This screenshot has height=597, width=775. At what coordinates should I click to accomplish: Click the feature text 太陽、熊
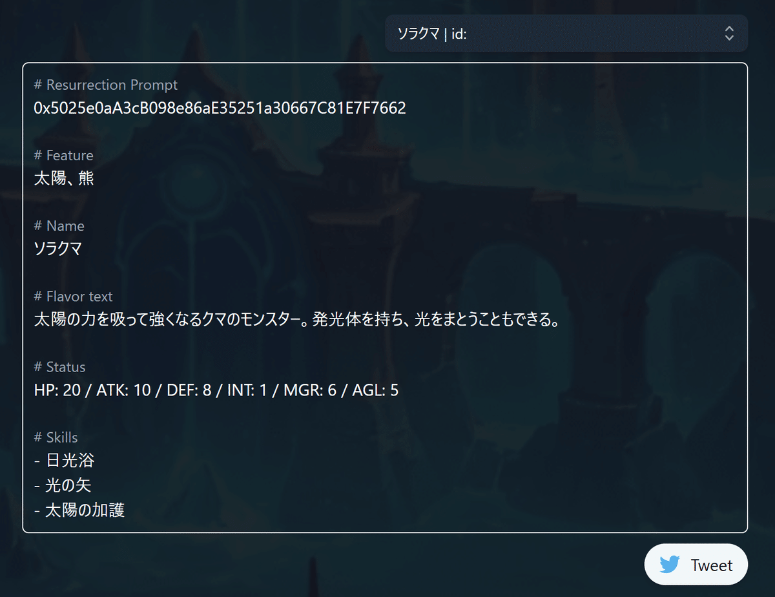click(64, 178)
